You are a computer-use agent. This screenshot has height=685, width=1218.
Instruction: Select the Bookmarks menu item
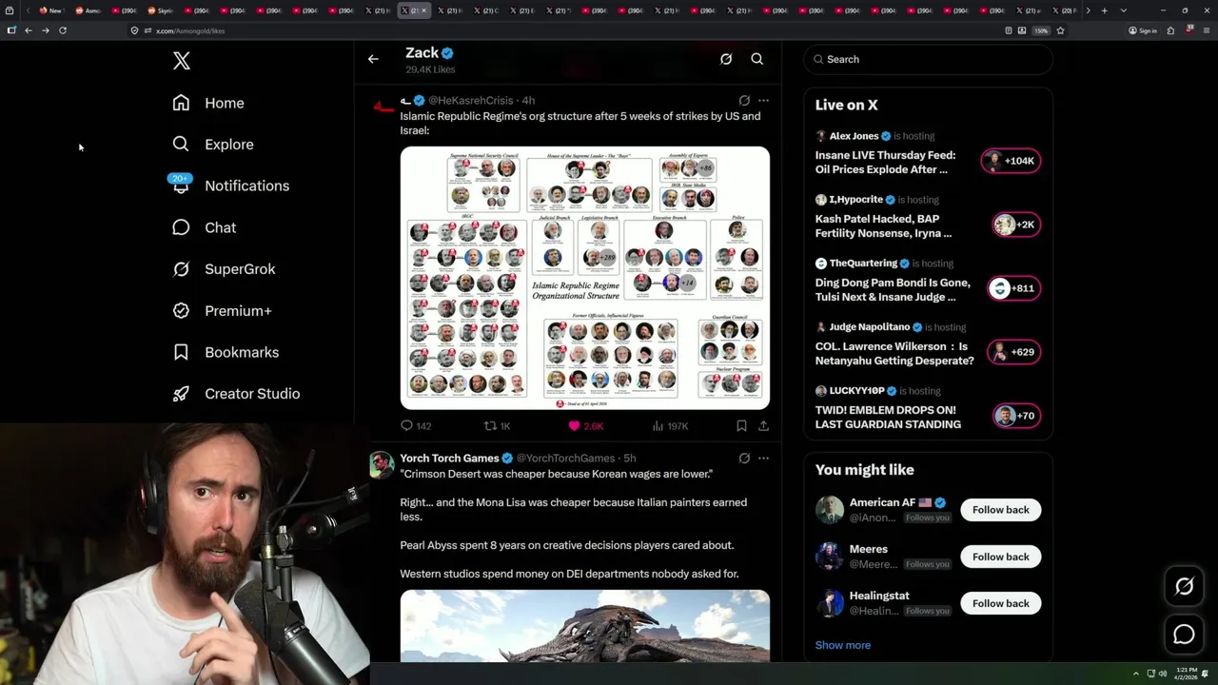(x=242, y=352)
